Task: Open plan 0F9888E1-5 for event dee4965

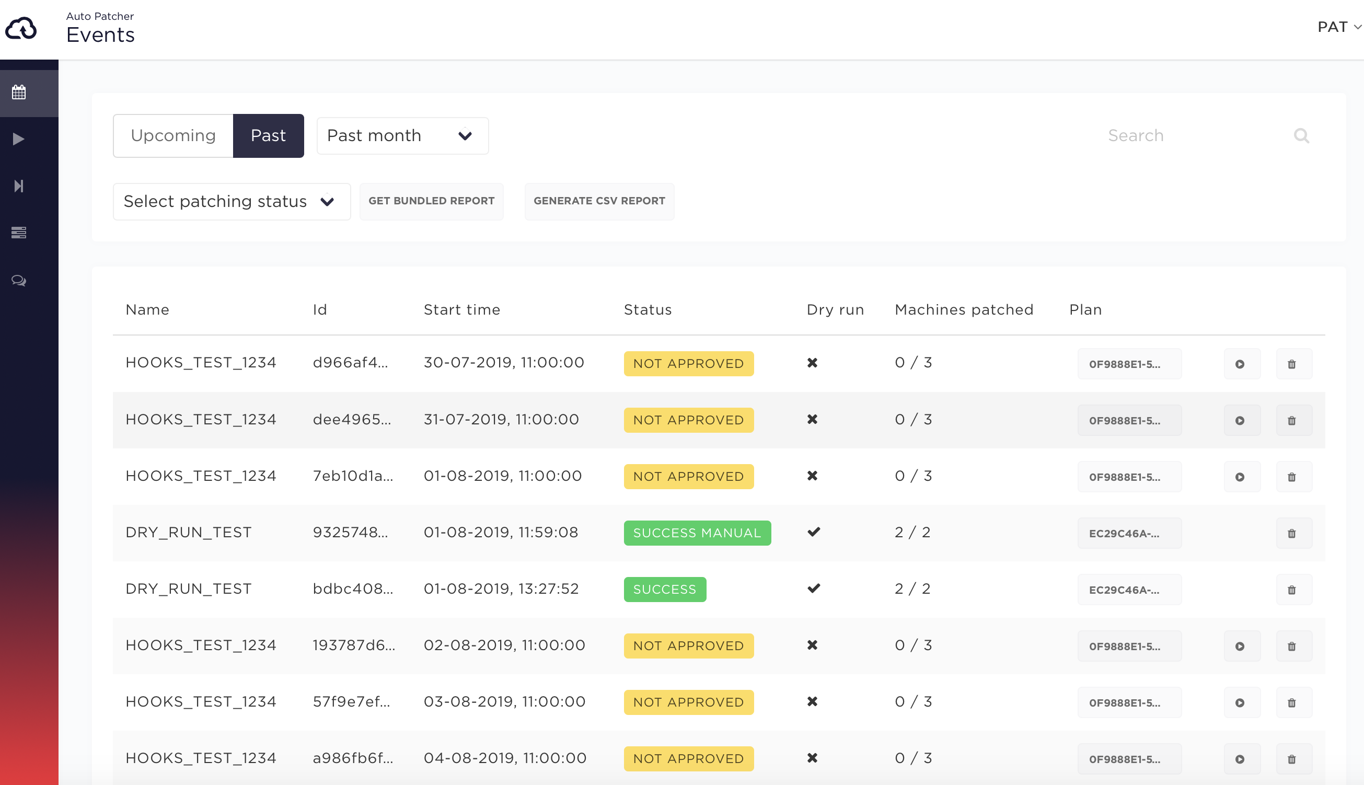Action: 1129,421
